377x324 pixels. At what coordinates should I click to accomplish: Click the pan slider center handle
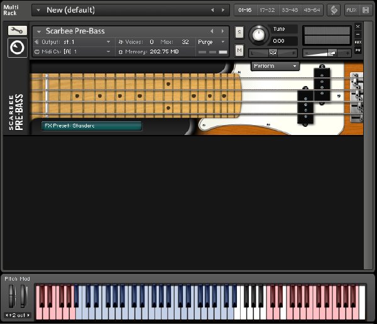pyautogui.click(x=273, y=53)
